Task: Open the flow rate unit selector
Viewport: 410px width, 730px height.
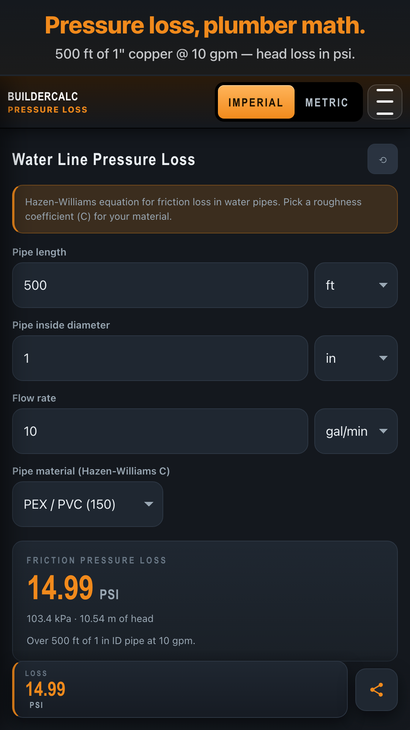Action: (355, 431)
